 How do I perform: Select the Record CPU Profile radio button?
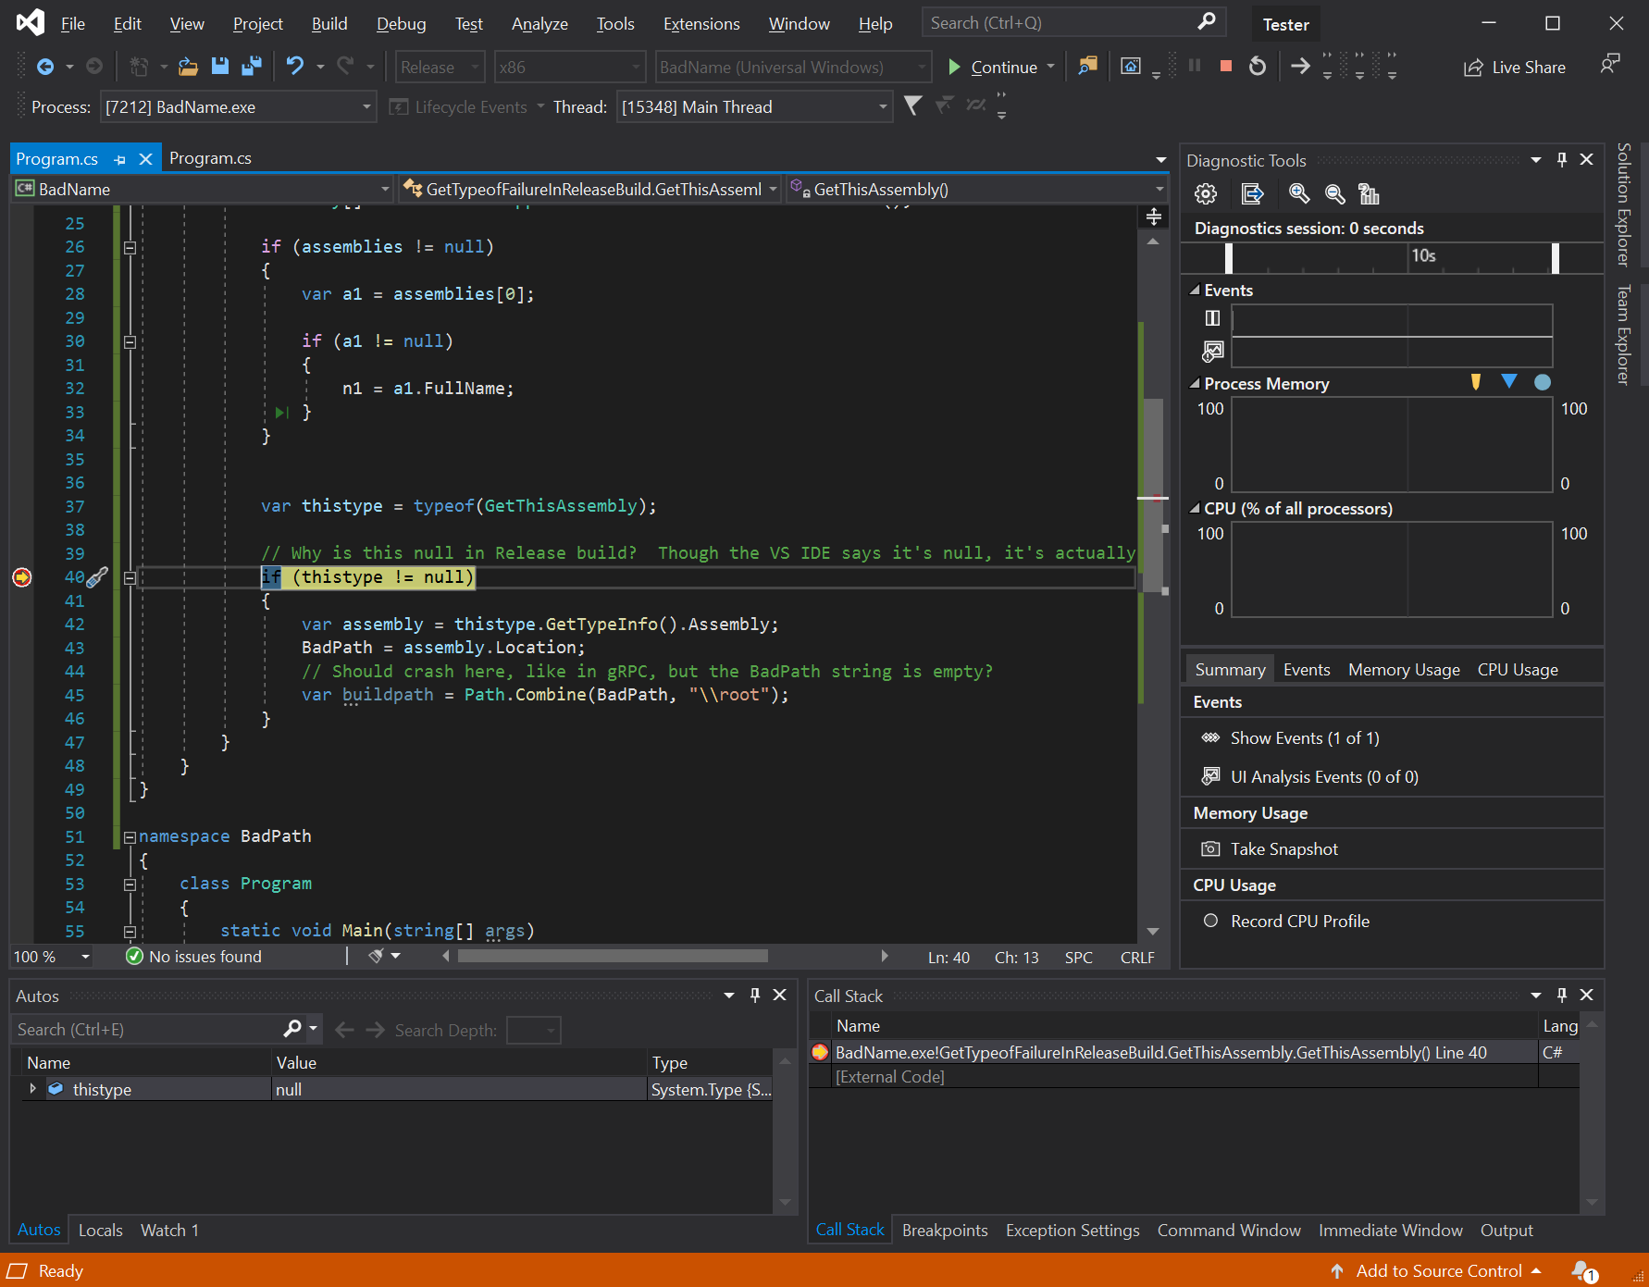point(1210,922)
